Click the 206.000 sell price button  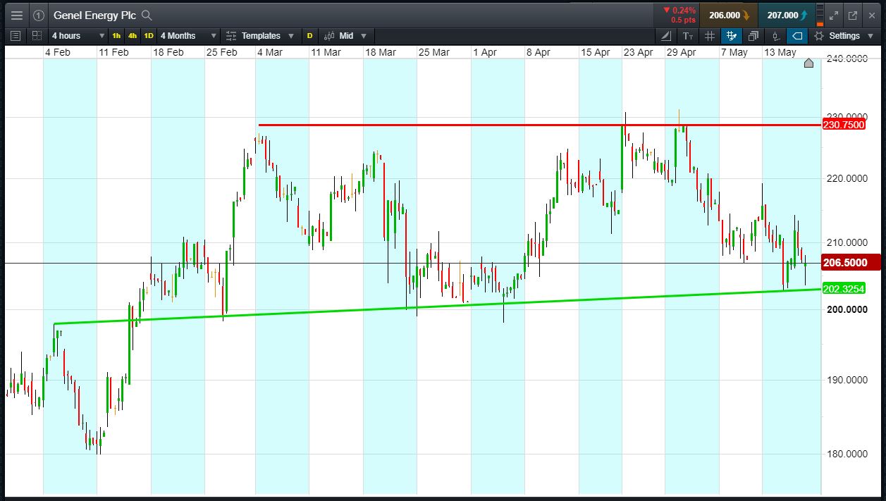click(728, 15)
